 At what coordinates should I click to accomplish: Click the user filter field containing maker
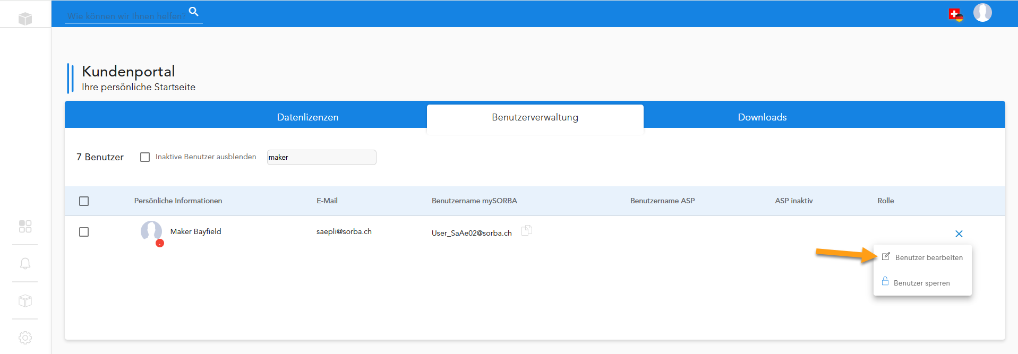(322, 157)
